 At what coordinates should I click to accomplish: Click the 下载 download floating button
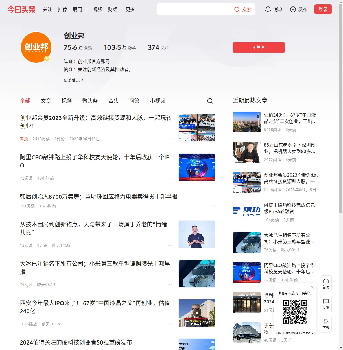tap(326, 324)
